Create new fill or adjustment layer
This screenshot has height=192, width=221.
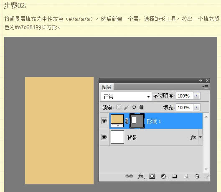click(x=164, y=176)
